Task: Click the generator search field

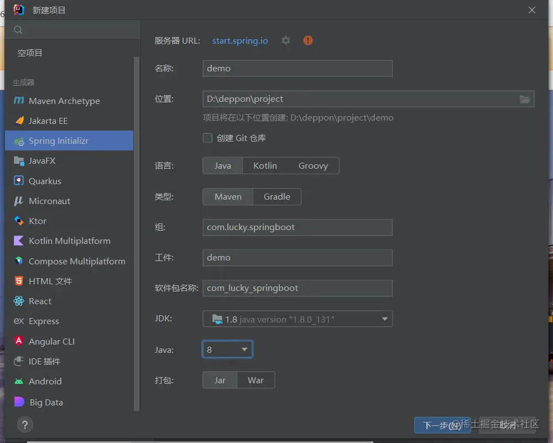Action: [72, 30]
